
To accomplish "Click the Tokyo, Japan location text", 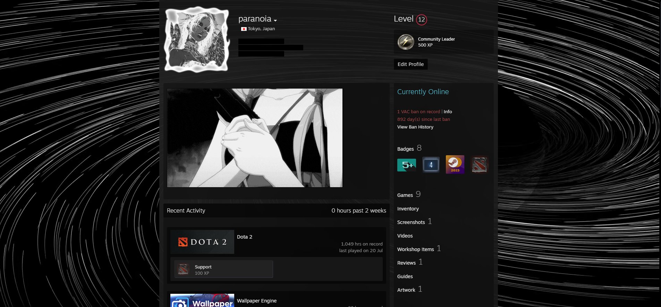I will coord(261,29).
